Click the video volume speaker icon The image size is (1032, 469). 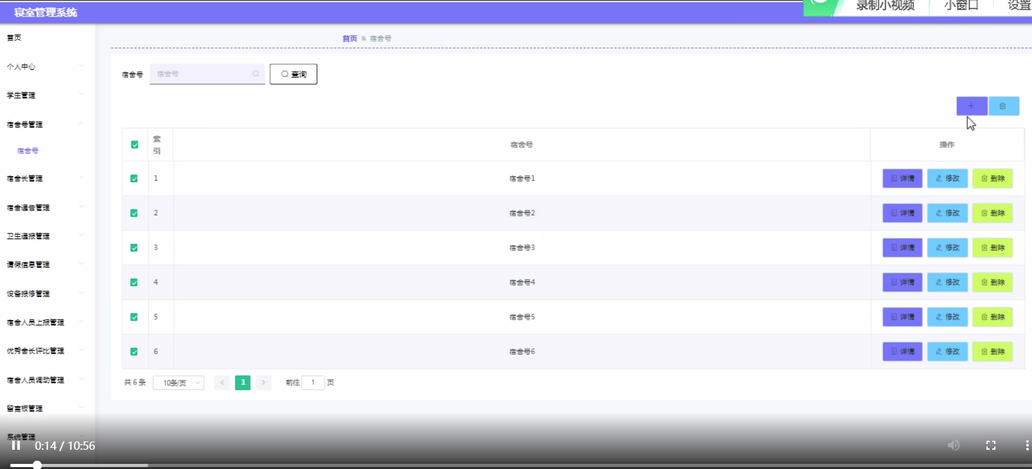click(x=954, y=445)
